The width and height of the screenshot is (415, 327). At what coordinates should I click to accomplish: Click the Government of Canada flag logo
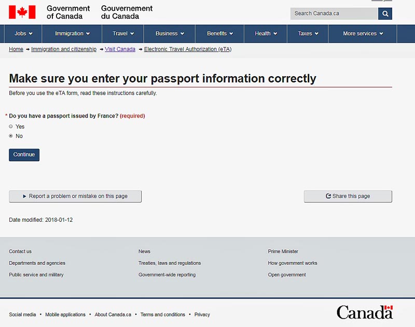(22, 12)
